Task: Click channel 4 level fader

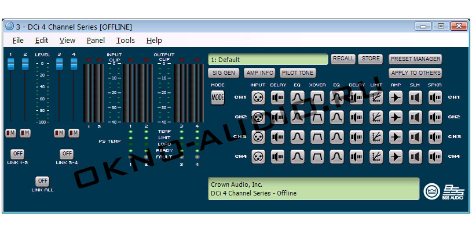Action: [x=74, y=64]
